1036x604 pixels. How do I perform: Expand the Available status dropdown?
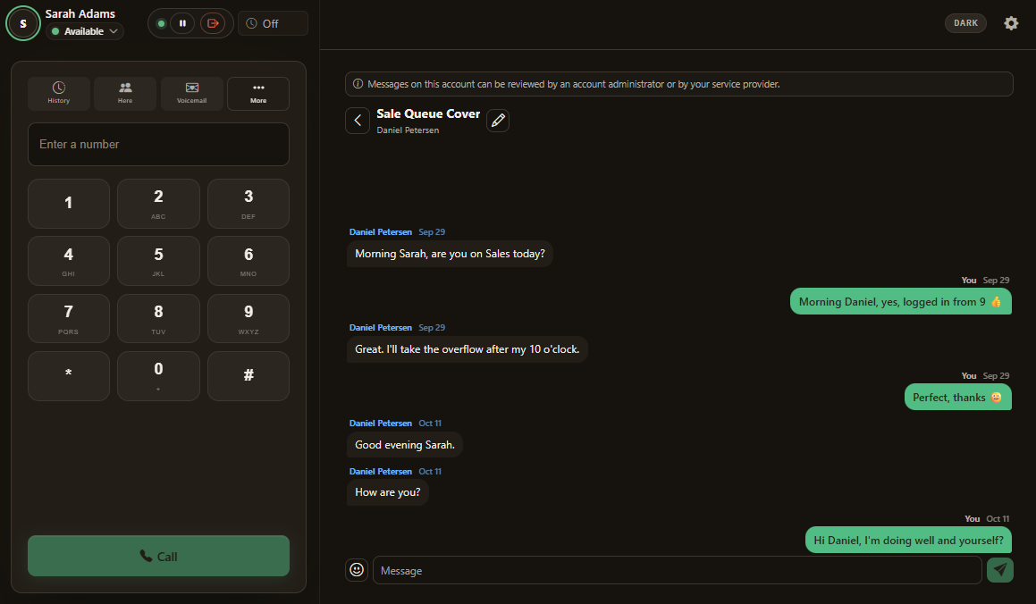pos(85,31)
